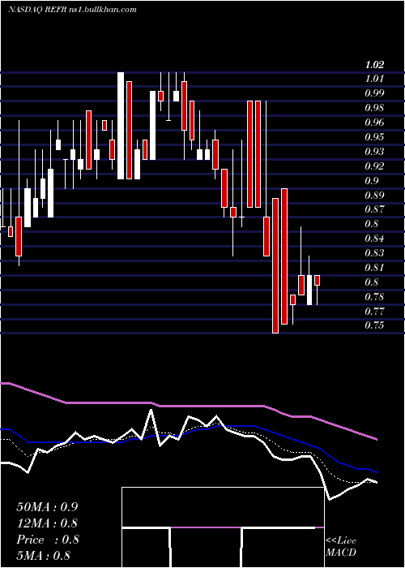Select the 0.93 price axis label
The height and width of the screenshot is (568, 405).
point(374,152)
